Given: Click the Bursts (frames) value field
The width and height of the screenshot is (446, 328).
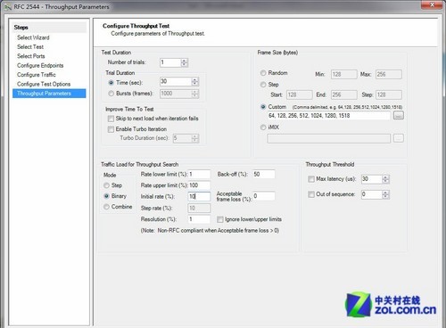Looking at the screenshot, I should tap(176, 94).
